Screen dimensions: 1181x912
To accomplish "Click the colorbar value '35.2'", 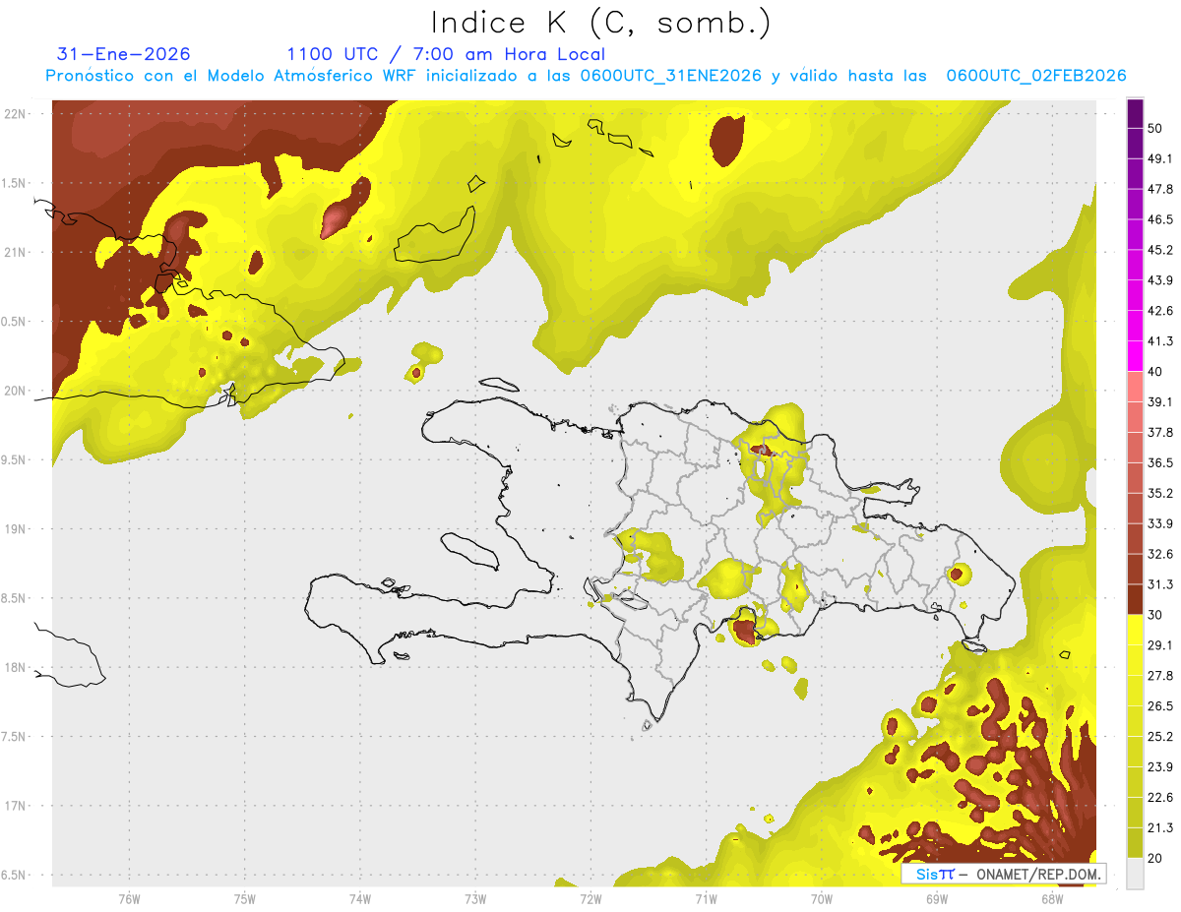I will [1159, 493].
